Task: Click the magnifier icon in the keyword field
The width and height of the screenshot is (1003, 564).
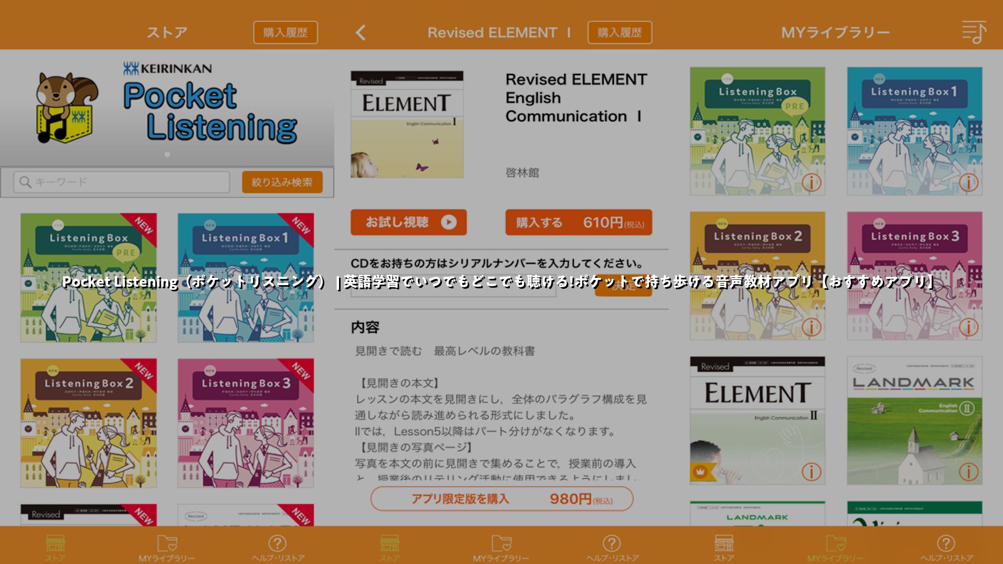Action: pyautogui.click(x=25, y=182)
